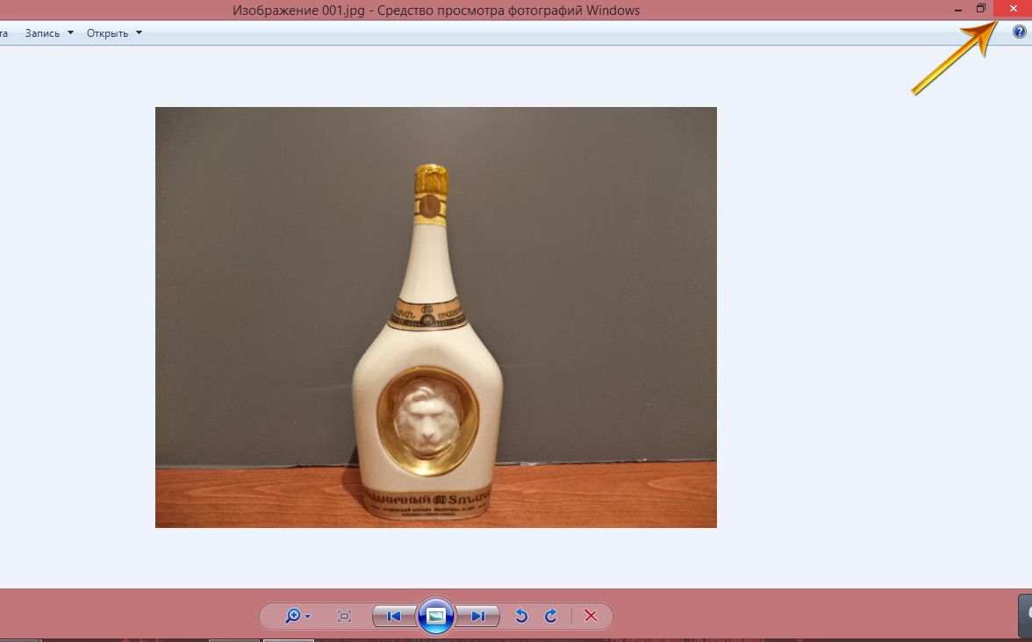The image size is (1032, 642).
Task: Restore down the photo viewer window
Action: tap(981, 9)
